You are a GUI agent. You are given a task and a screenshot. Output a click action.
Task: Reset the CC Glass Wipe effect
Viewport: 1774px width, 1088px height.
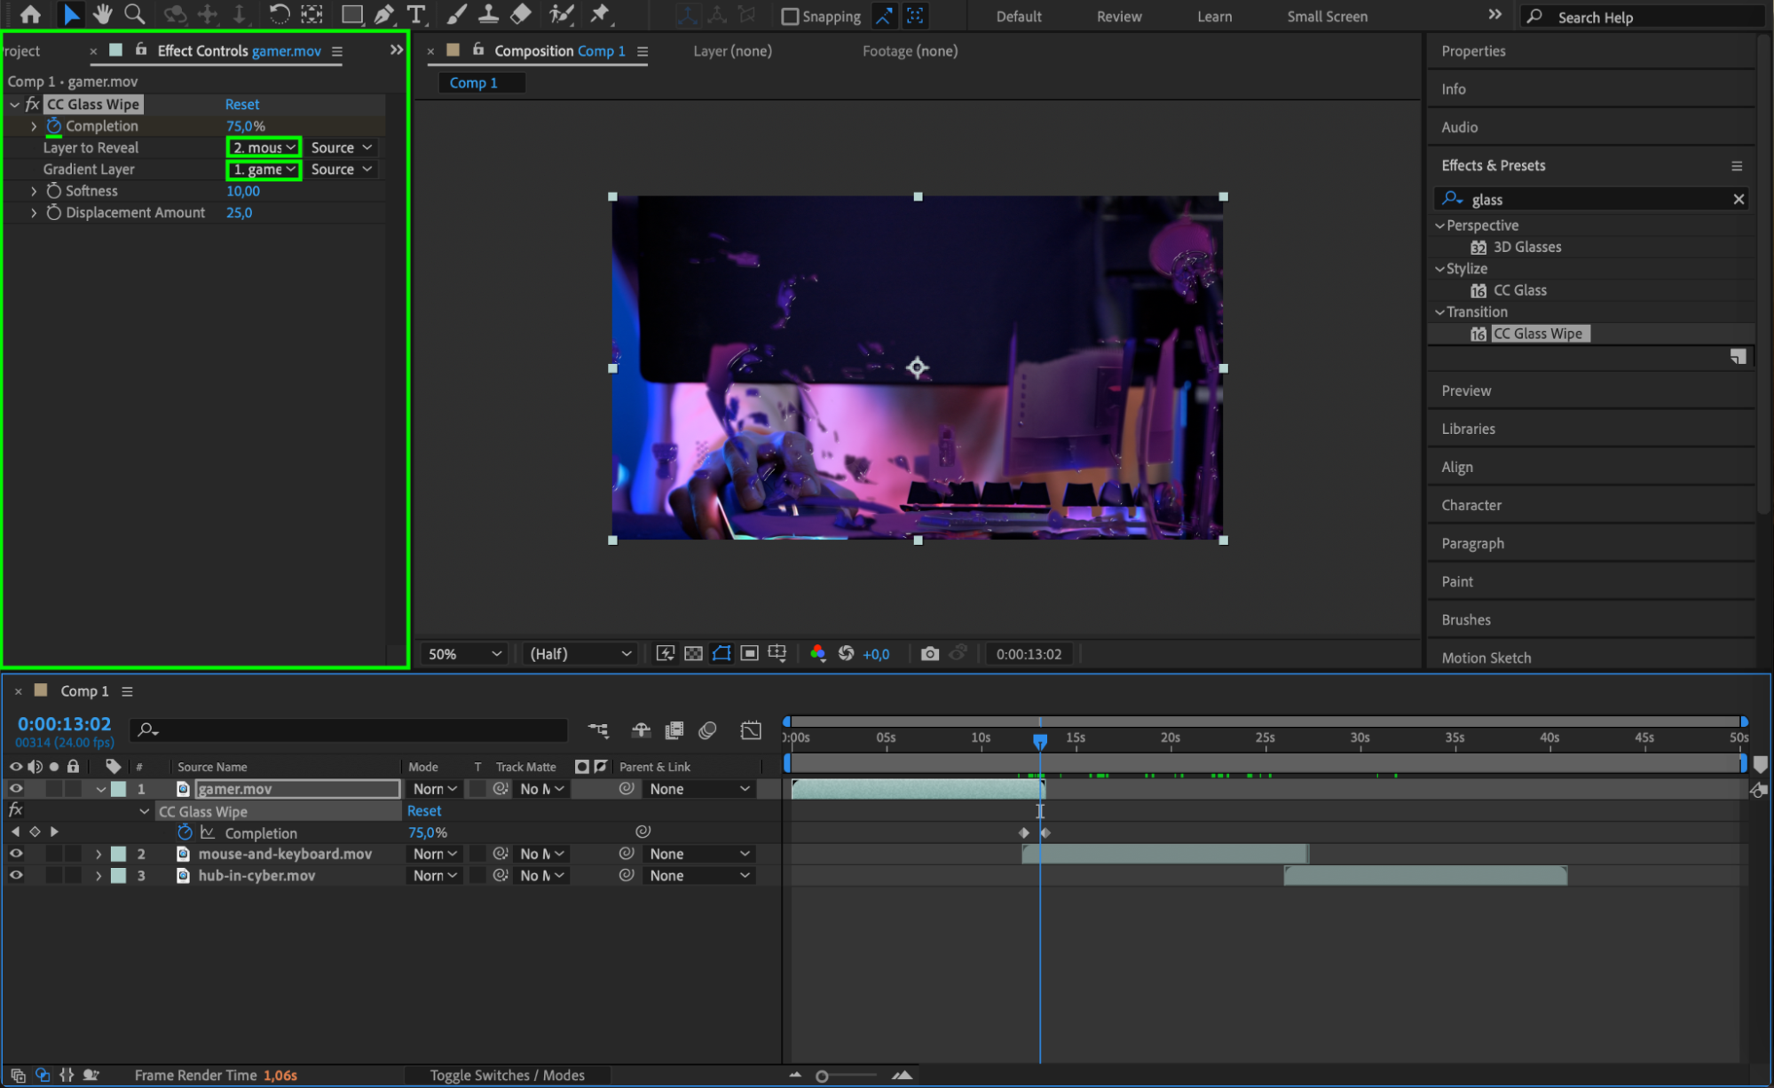pos(241,105)
